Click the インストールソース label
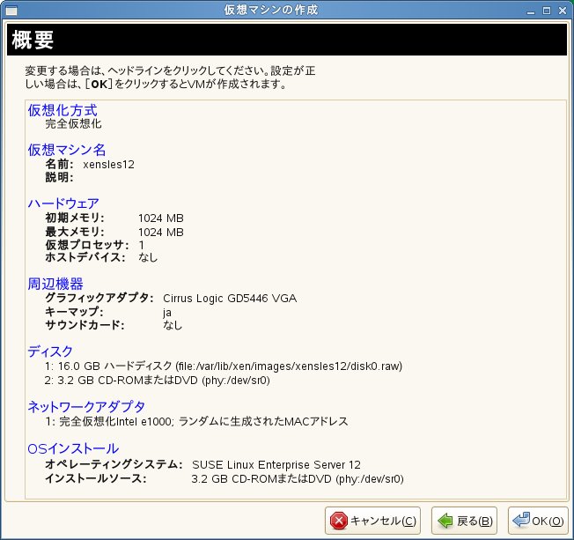The width and height of the screenshot is (574, 540). [x=96, y=478]
